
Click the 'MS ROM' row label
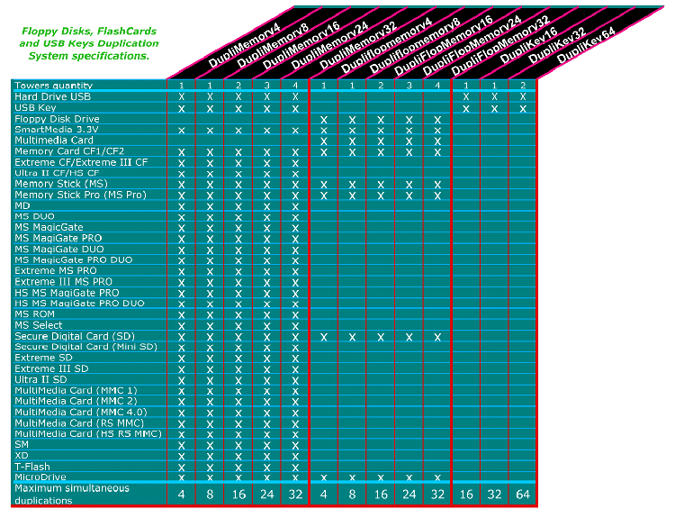pos(34,314)
